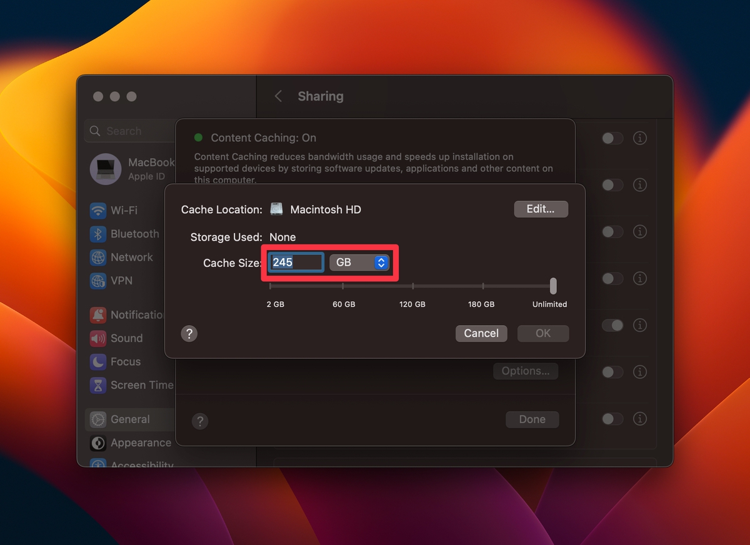Open Focus settings via the moon icon
This screenshot has width=750, height=545.
[x=98, y=362]
